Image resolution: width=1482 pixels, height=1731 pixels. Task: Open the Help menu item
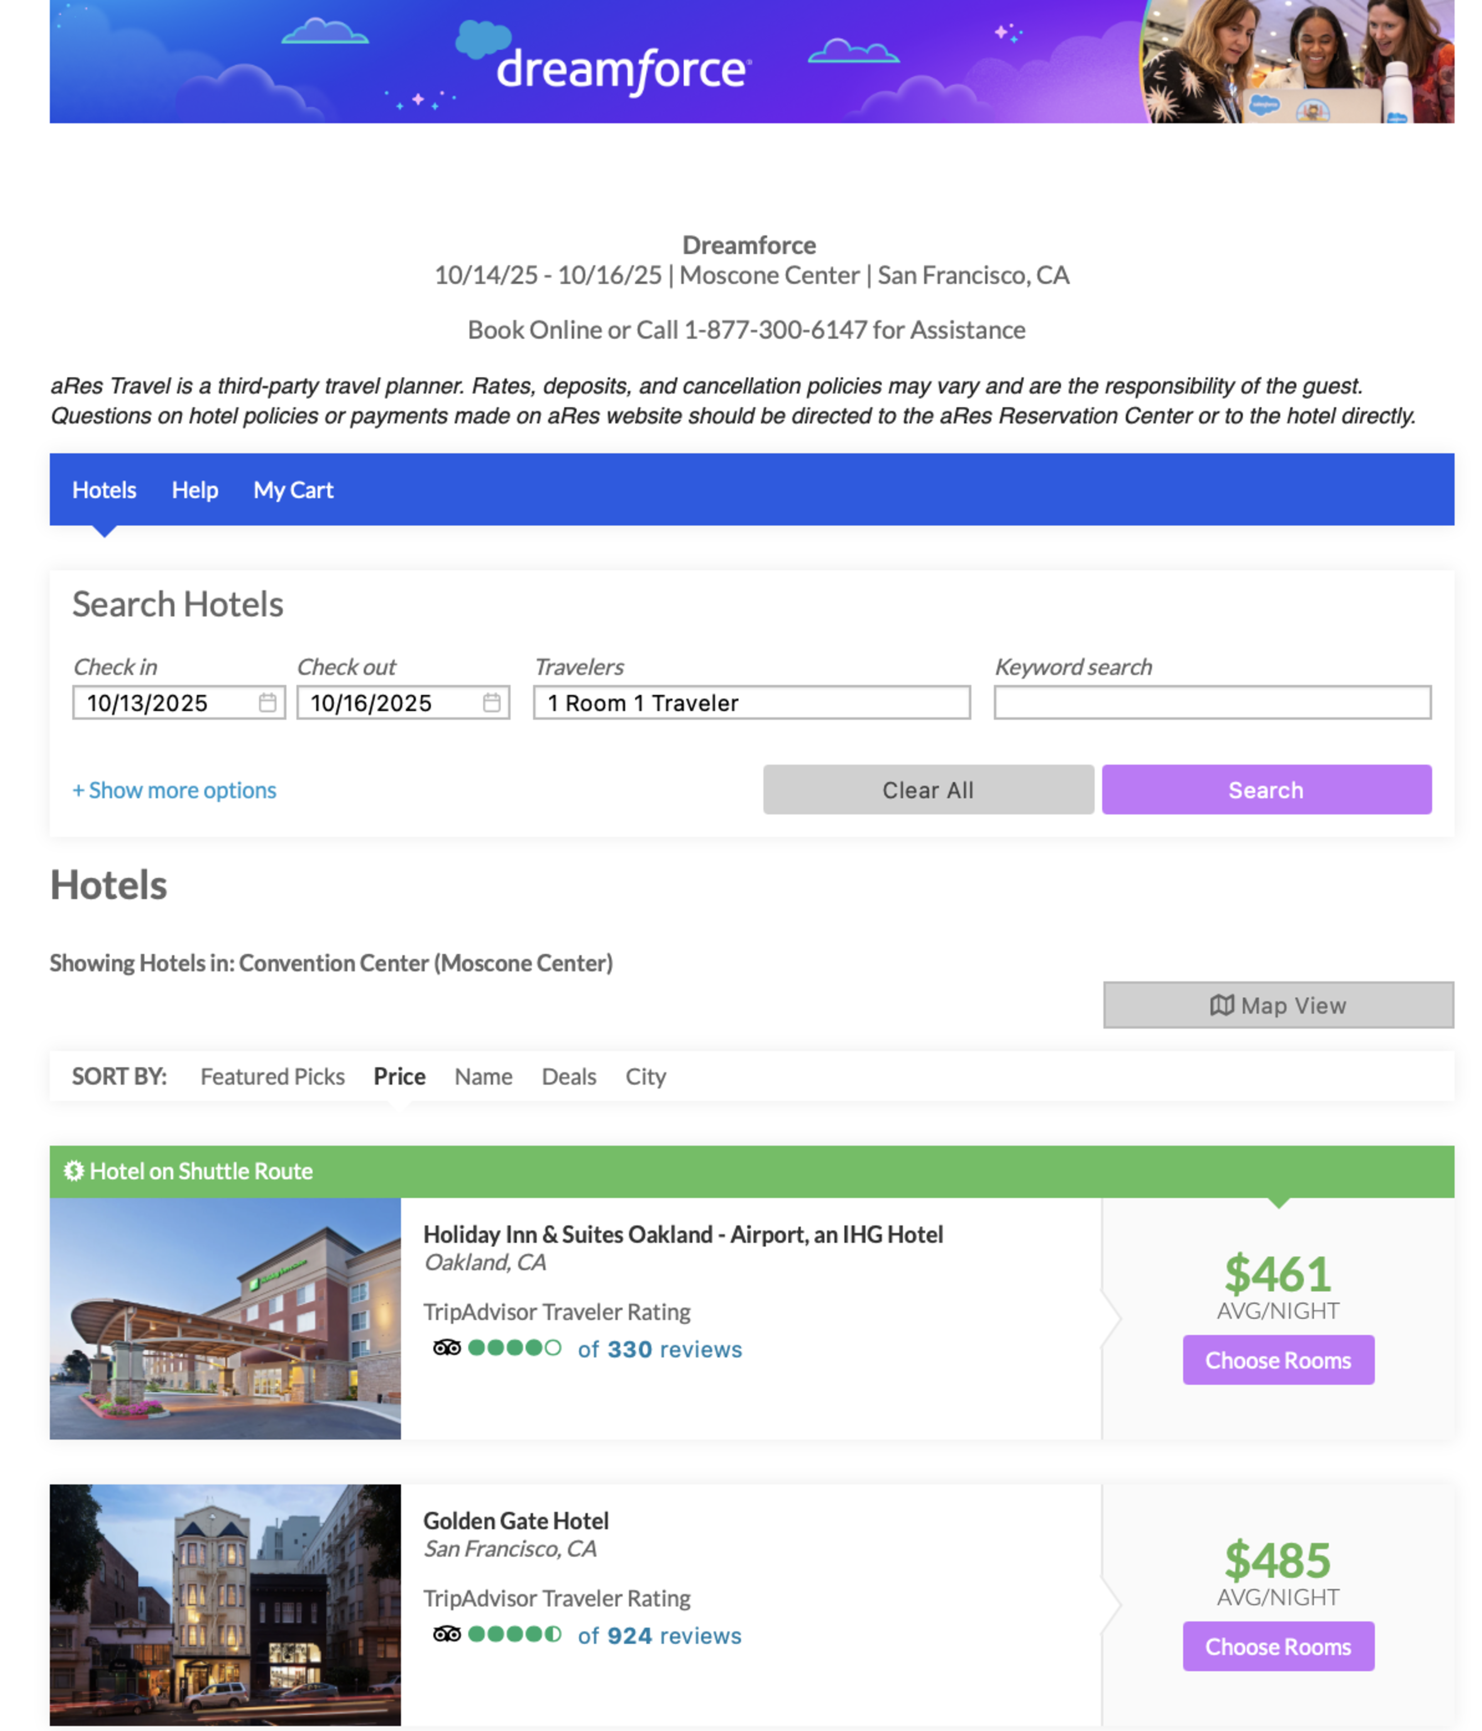pyautogui.click(x=195, y=491)
